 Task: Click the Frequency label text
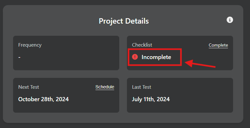tap(30, 45)
